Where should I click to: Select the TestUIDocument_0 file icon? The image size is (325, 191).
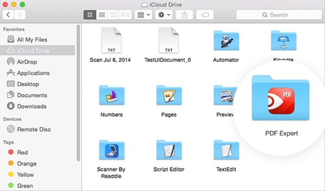click(168, 40)
